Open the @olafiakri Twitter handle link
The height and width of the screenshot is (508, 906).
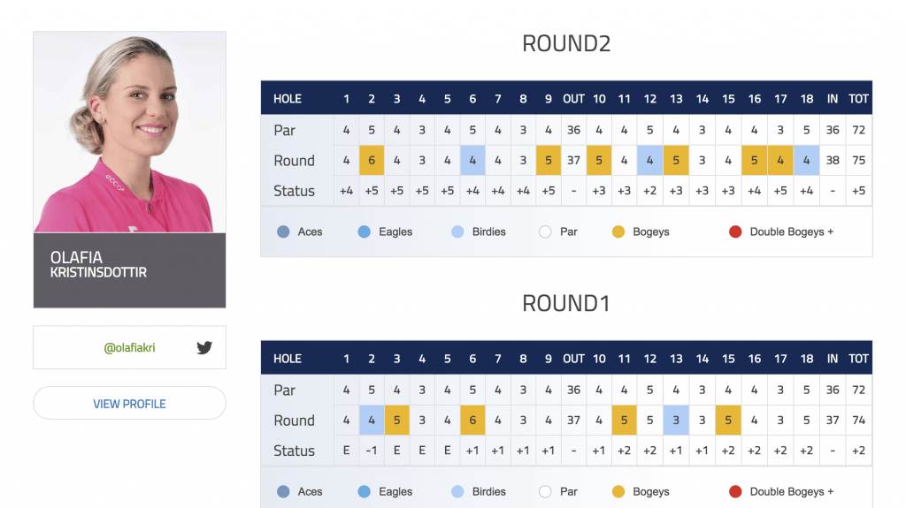point(129,347)
